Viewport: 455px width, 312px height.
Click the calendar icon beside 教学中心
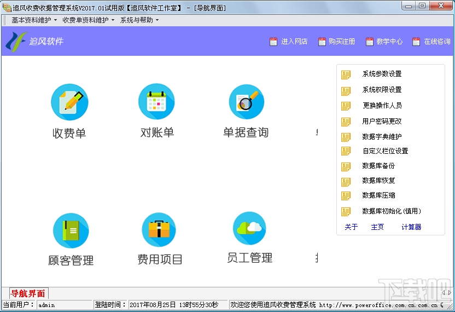(369, 42)
